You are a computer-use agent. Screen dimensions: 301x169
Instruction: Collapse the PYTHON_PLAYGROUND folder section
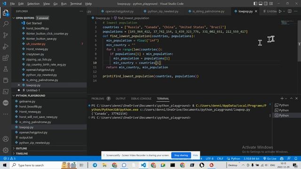click(30, 96)
